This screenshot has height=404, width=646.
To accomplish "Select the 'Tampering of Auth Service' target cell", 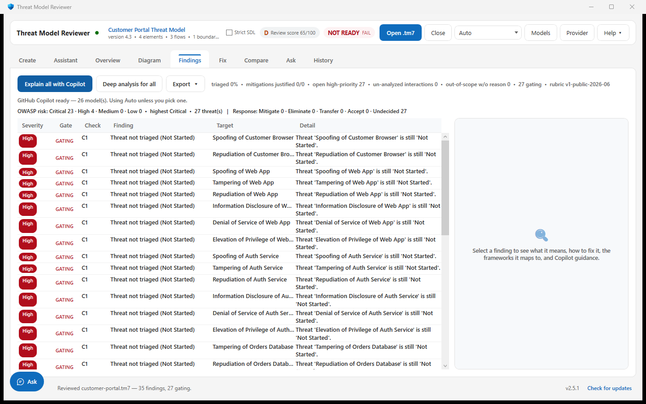I will [248, 268].
